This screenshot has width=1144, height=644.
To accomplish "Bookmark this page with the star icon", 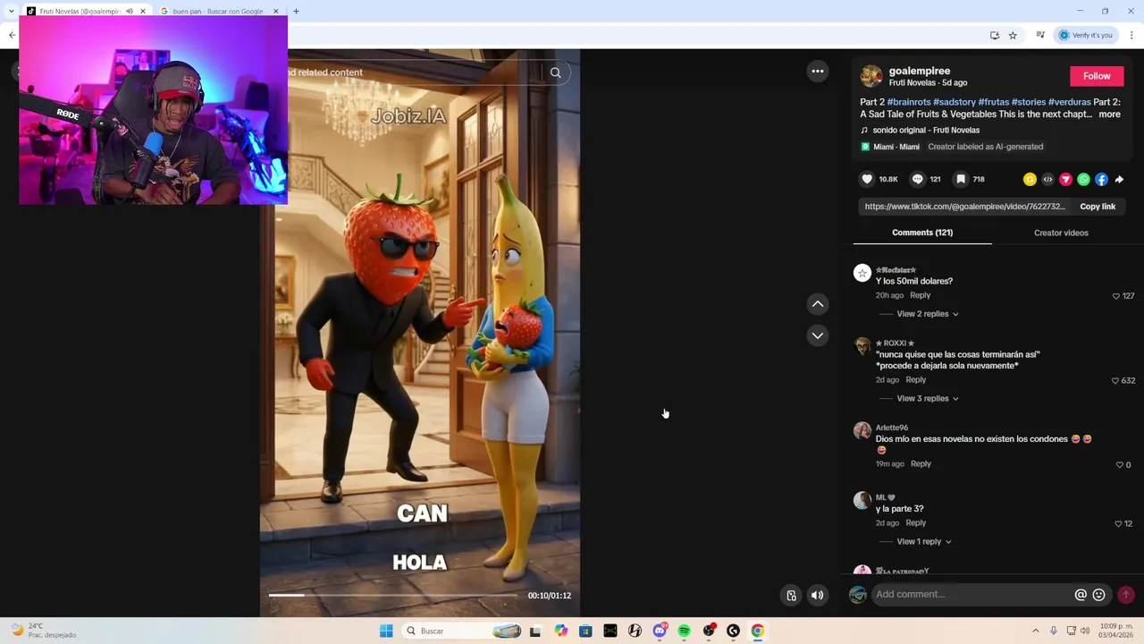I will click(1013, 36).
